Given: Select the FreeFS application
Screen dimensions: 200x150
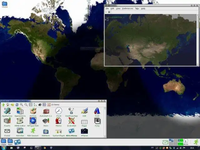Looking at the screenshot, I should coord(7,122).
